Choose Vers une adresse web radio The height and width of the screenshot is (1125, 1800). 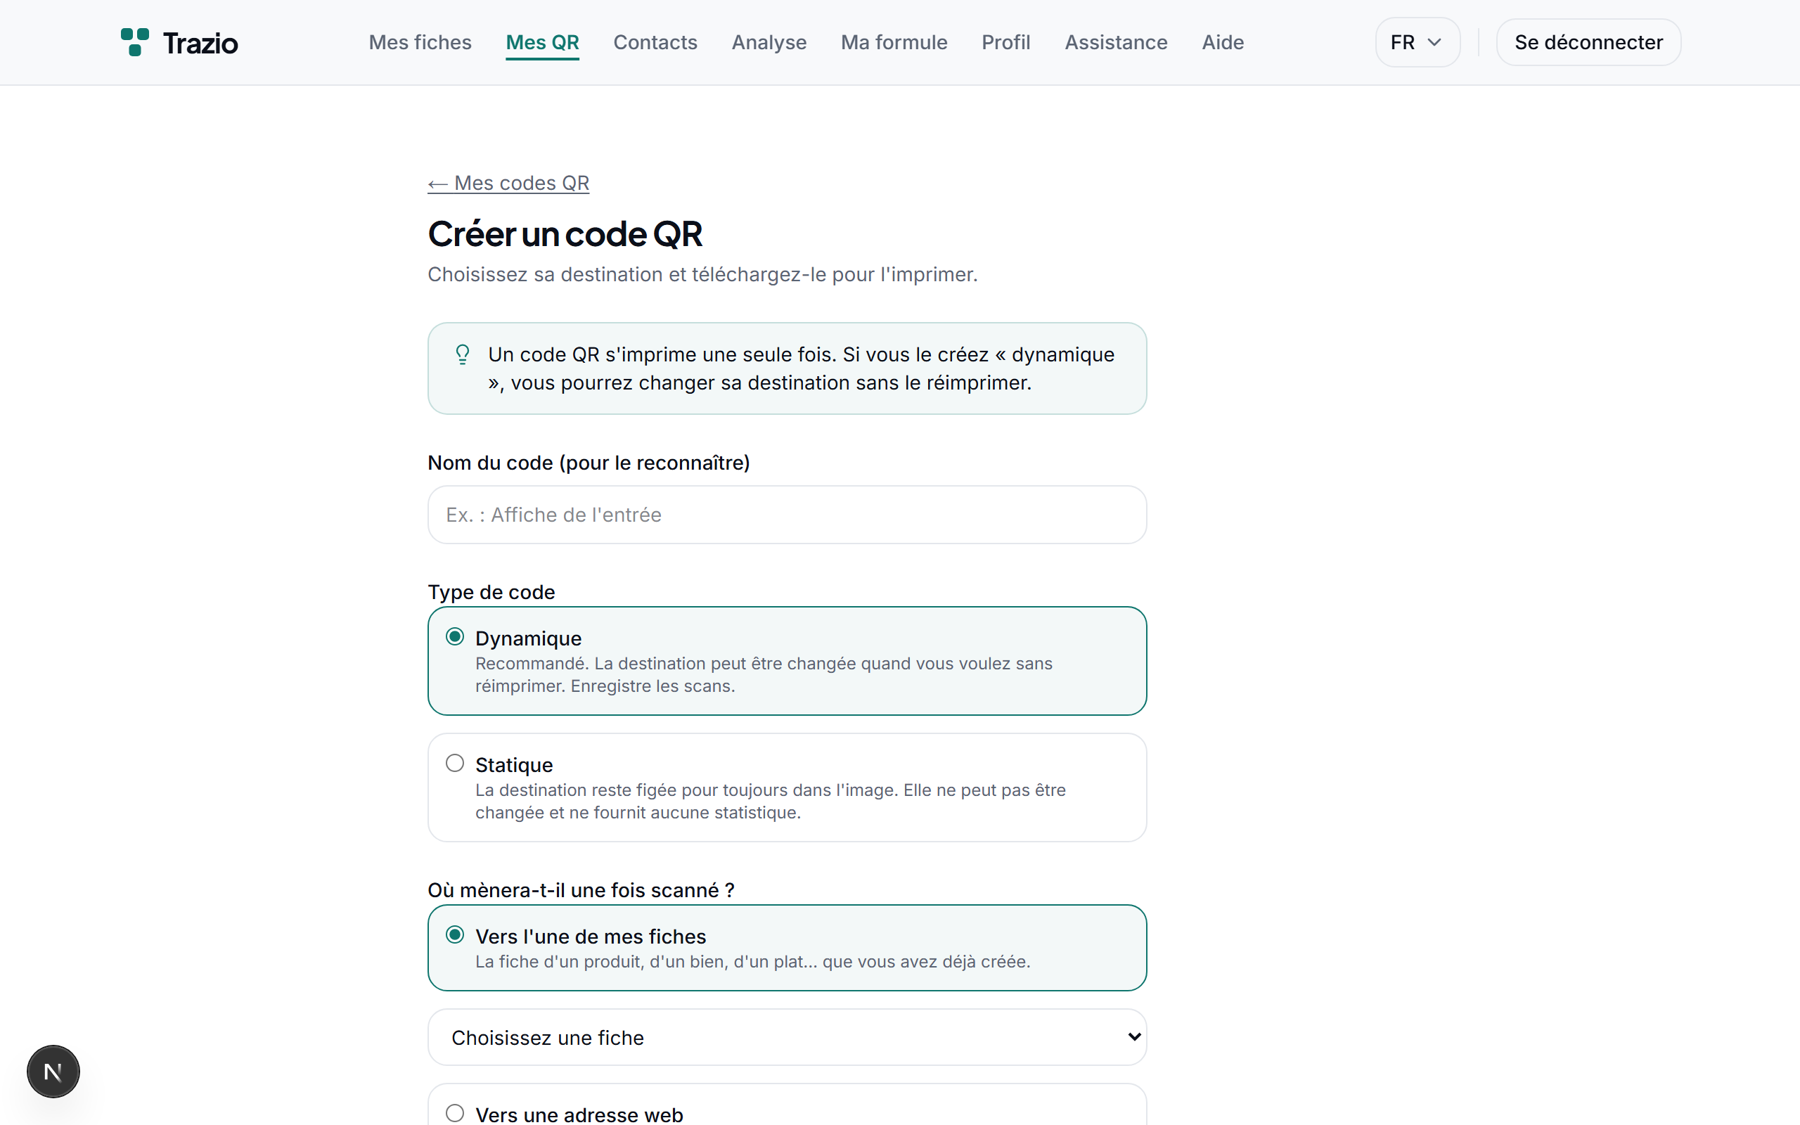pos(454,1113)
